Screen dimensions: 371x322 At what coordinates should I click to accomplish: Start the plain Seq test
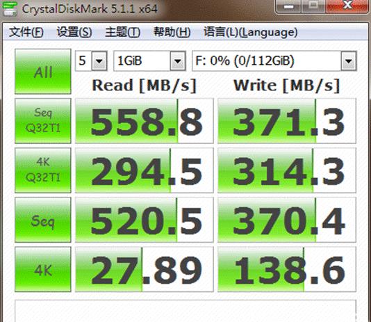pyautogui.click(x=43, y=220)
